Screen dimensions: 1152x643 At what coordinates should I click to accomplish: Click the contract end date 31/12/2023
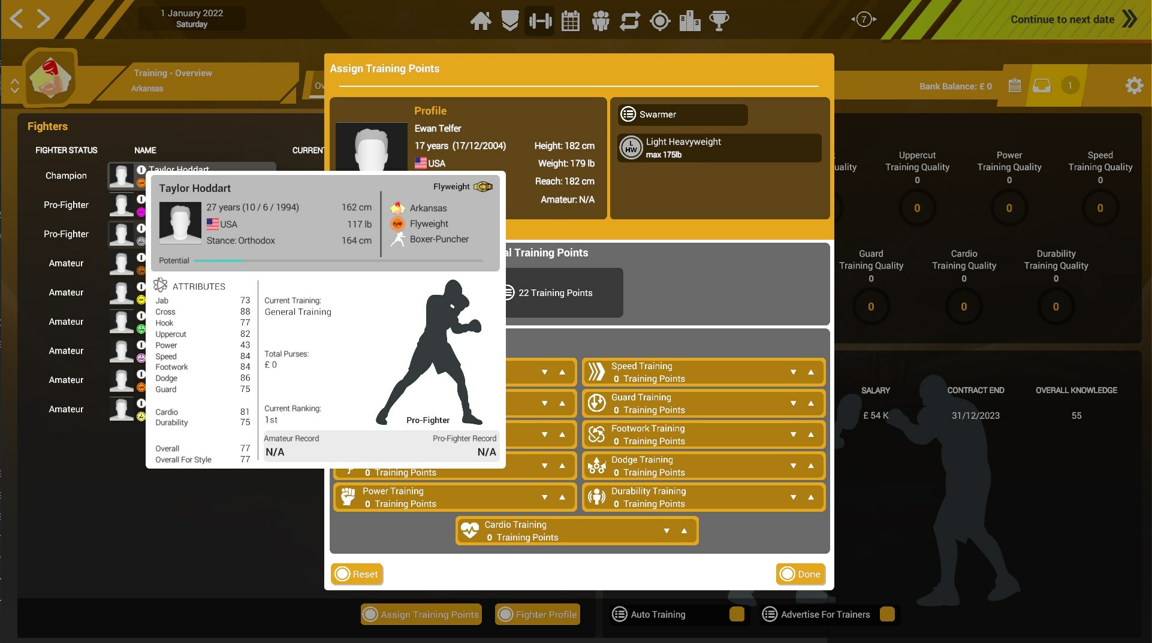[975, 415]
